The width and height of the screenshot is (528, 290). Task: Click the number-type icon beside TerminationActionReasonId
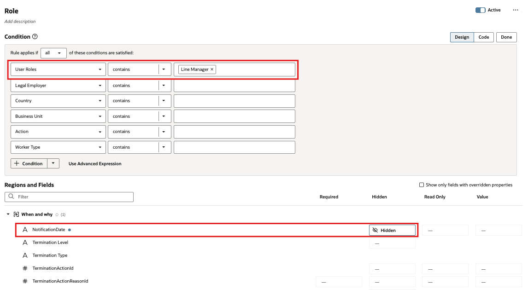click(25, 281)
